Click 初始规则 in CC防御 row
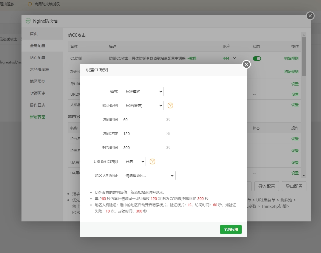 (291, 58)
